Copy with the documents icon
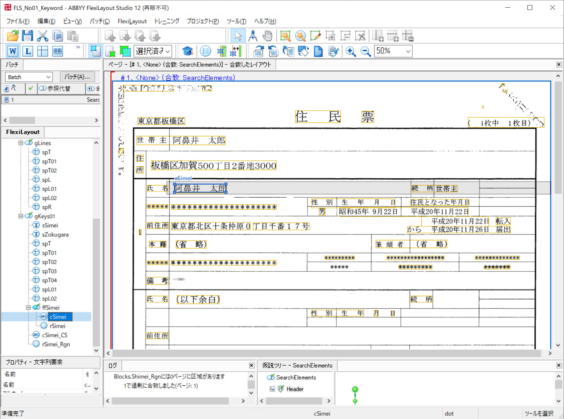Screen dimensions: 564x419 [58, 36]
